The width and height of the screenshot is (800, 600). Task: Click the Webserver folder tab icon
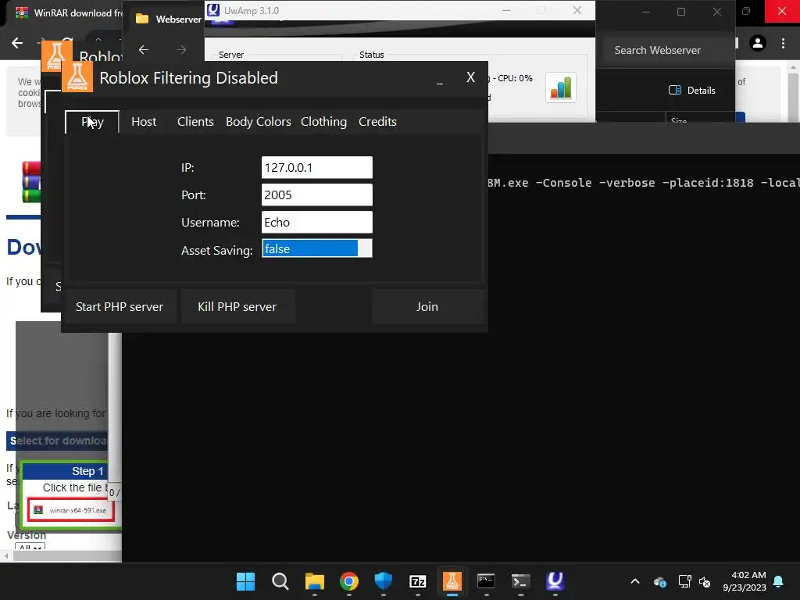tap(142, 19)
